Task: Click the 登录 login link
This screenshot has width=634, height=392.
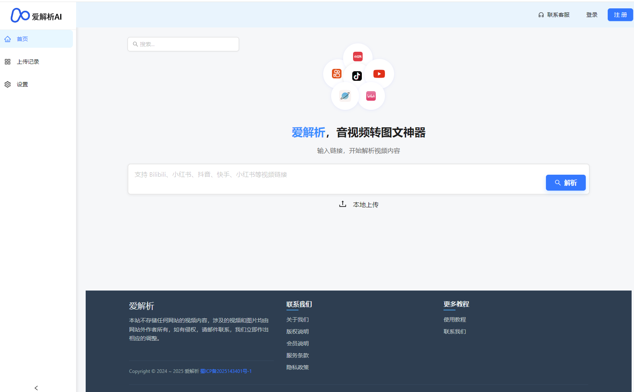Action: point(592,15)
